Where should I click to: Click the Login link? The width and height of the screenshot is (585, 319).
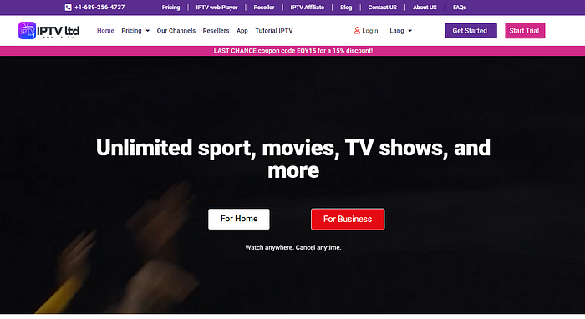[370, 31]
